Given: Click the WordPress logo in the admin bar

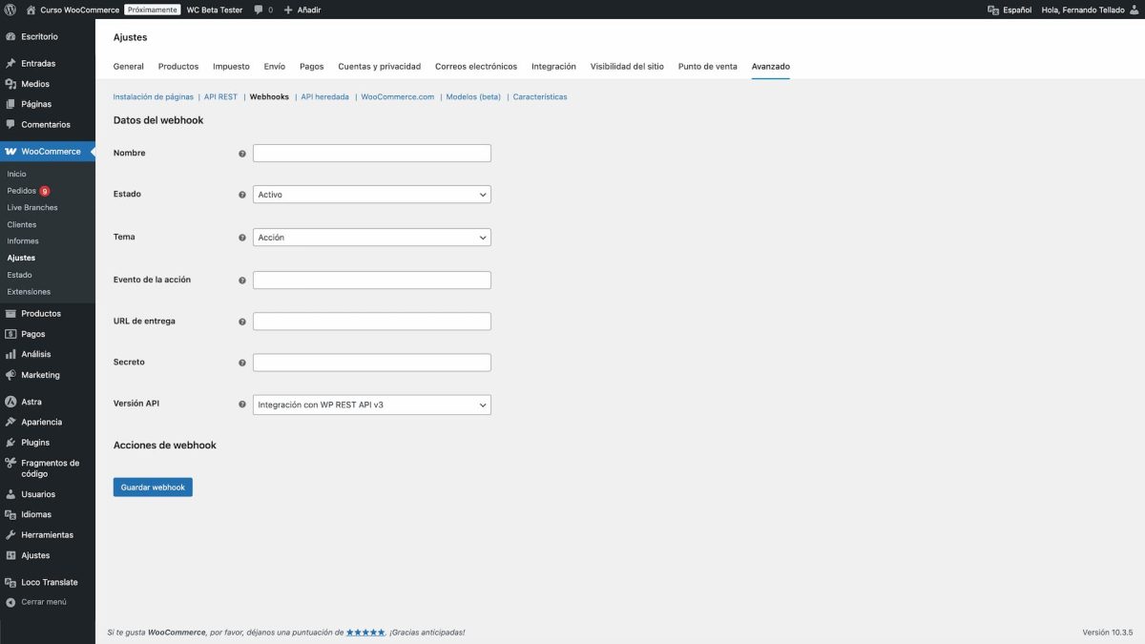Looking at the screenshot, I should (10, 10).
